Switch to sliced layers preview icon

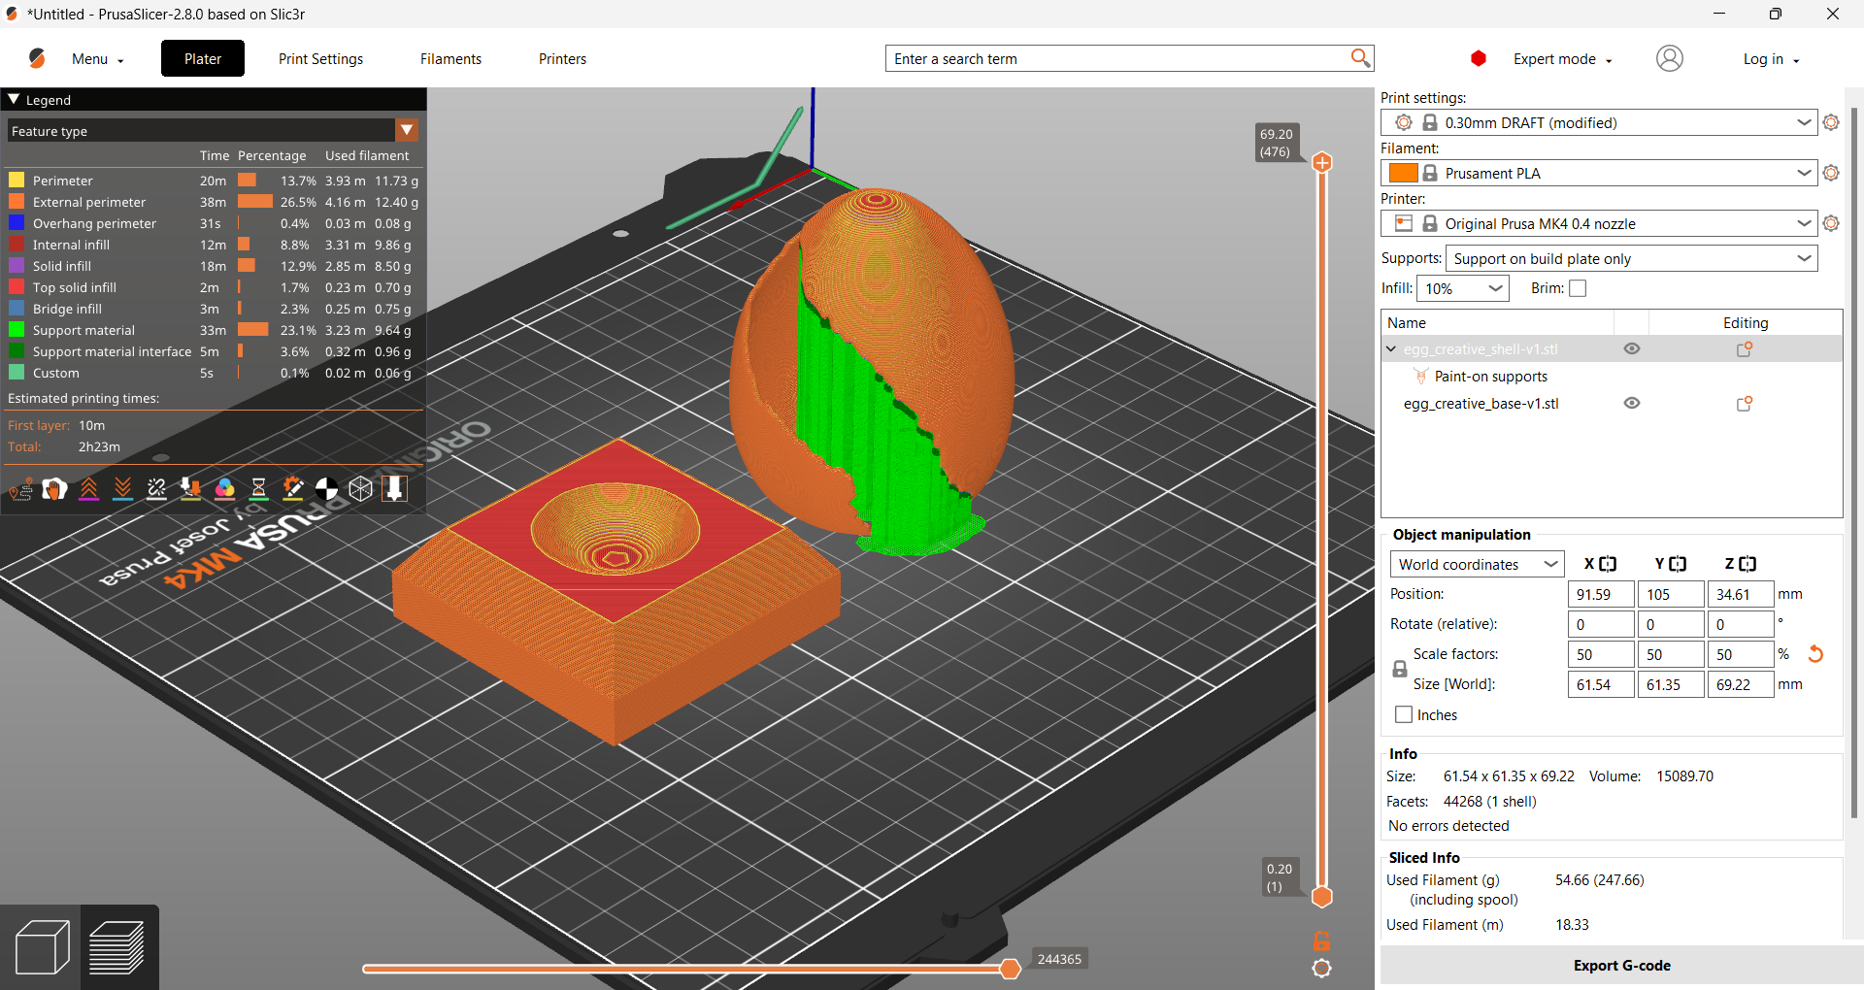tap(117, 947)
